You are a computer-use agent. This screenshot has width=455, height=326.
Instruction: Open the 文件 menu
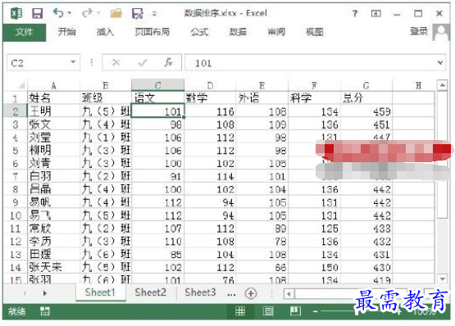[x=24, y=32]
